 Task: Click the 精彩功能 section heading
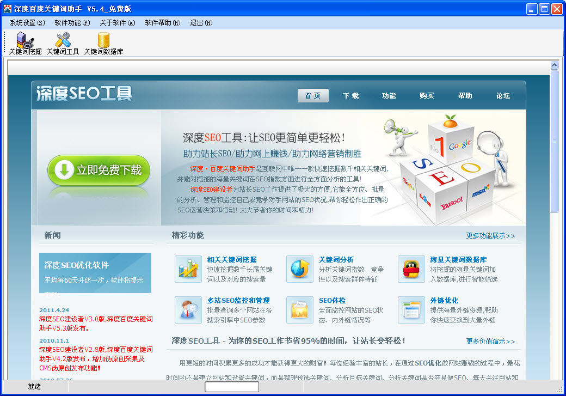point(188,235)
